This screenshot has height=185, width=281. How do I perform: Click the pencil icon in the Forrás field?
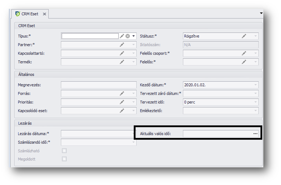click(x=122, y=93)
